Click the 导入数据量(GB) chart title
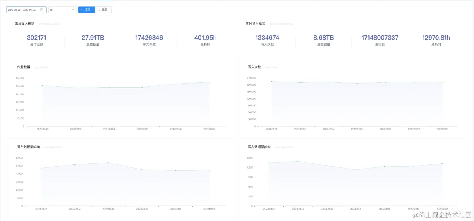474x221 pixels. pyautogui.click(x=28, y=147)
